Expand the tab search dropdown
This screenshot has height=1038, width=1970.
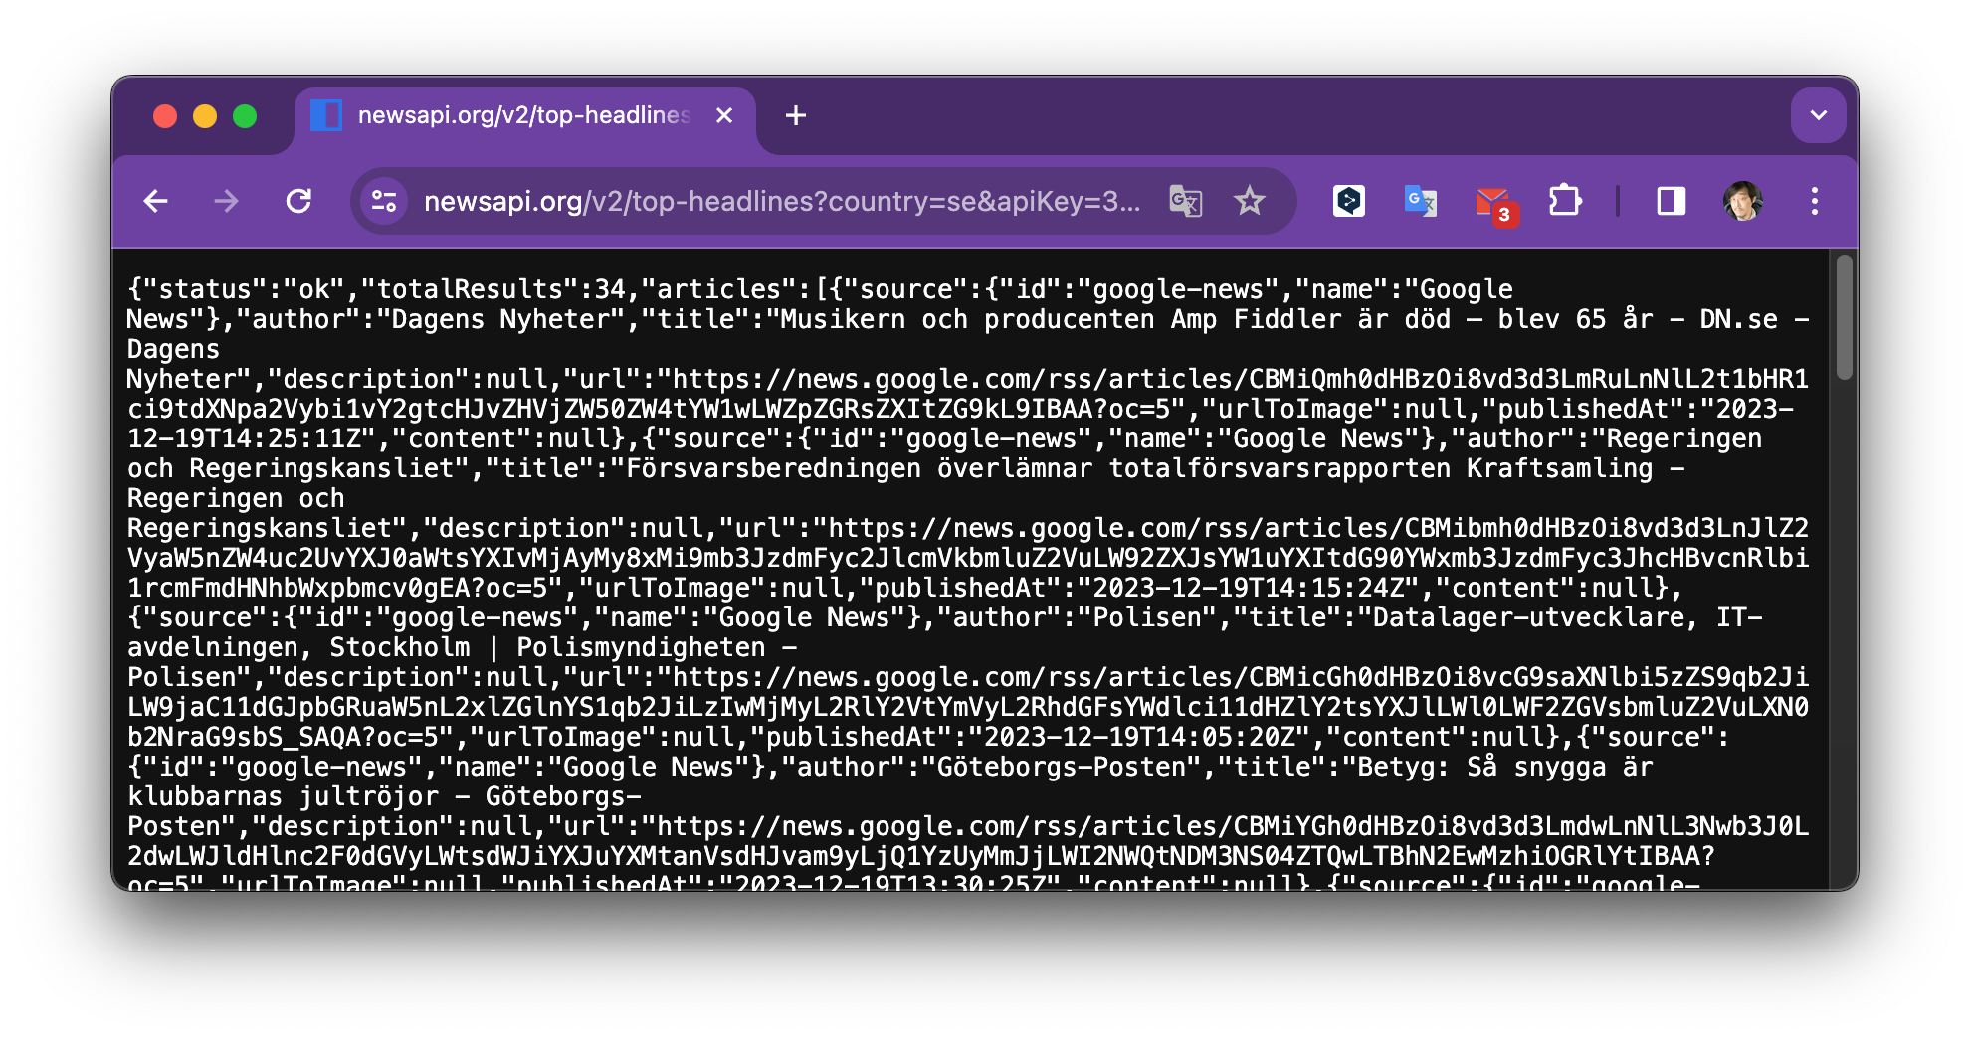1818,115
